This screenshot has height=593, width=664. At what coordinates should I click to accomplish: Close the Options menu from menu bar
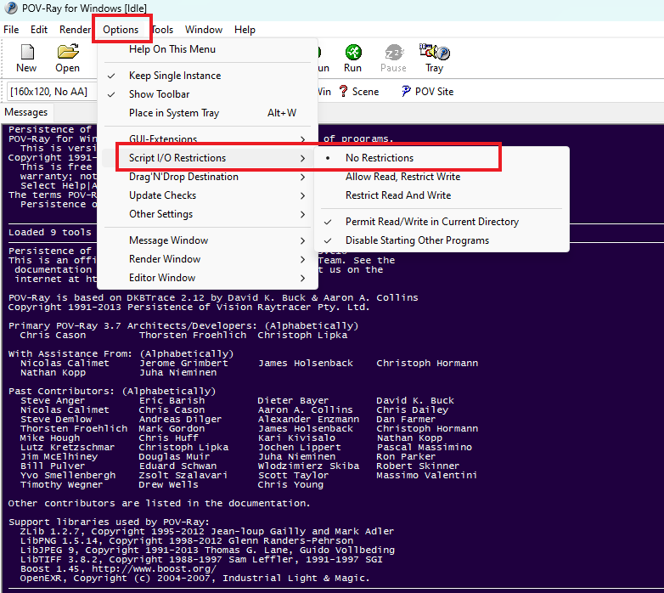point(121,30)
